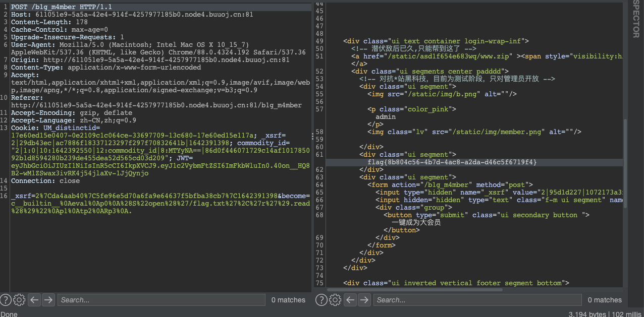Click the 'POST /b1g_m4mber HTTP/1.1' request line
This screenshot has width=644, height=317.
point(62,7)
